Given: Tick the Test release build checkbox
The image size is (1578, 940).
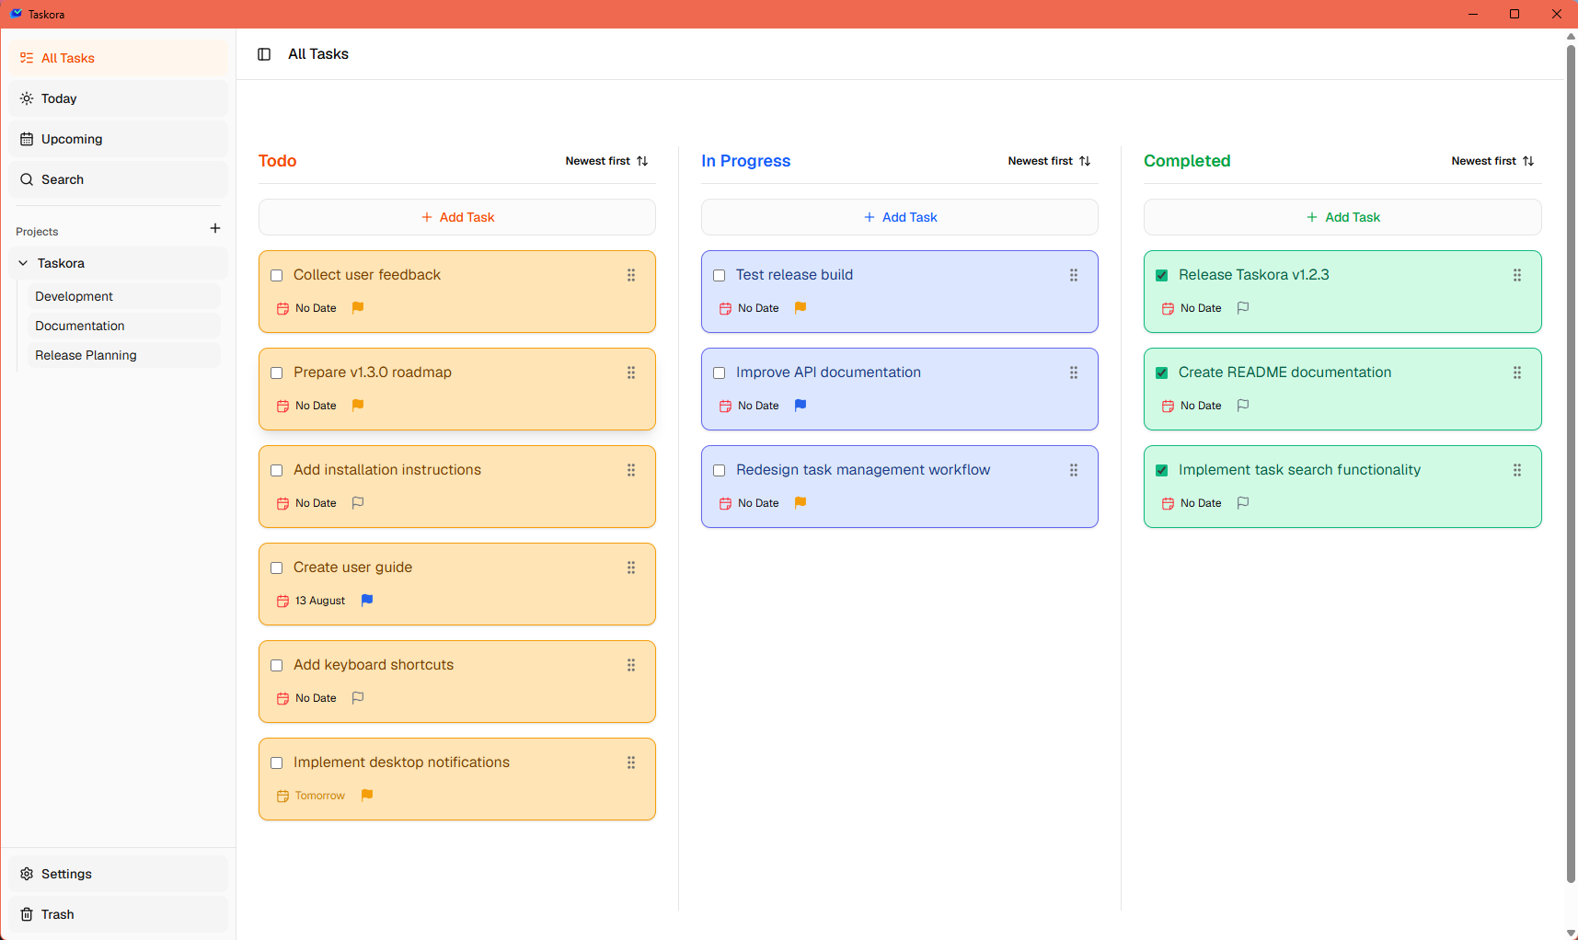Looking at the screenshot, I should (x=719, y=275).
